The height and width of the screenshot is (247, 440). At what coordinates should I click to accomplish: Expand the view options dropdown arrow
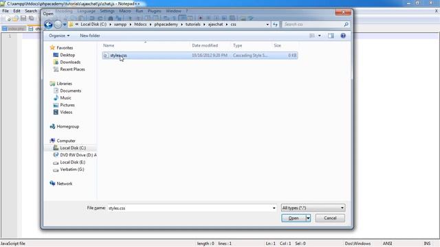tap(319, 36)
